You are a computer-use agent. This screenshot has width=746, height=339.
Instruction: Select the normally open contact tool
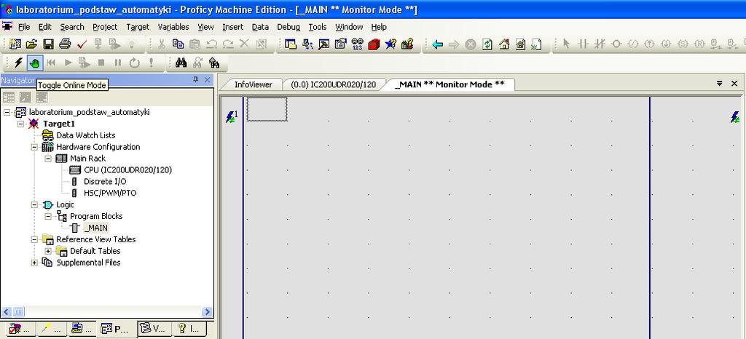(x=583, y=44)
